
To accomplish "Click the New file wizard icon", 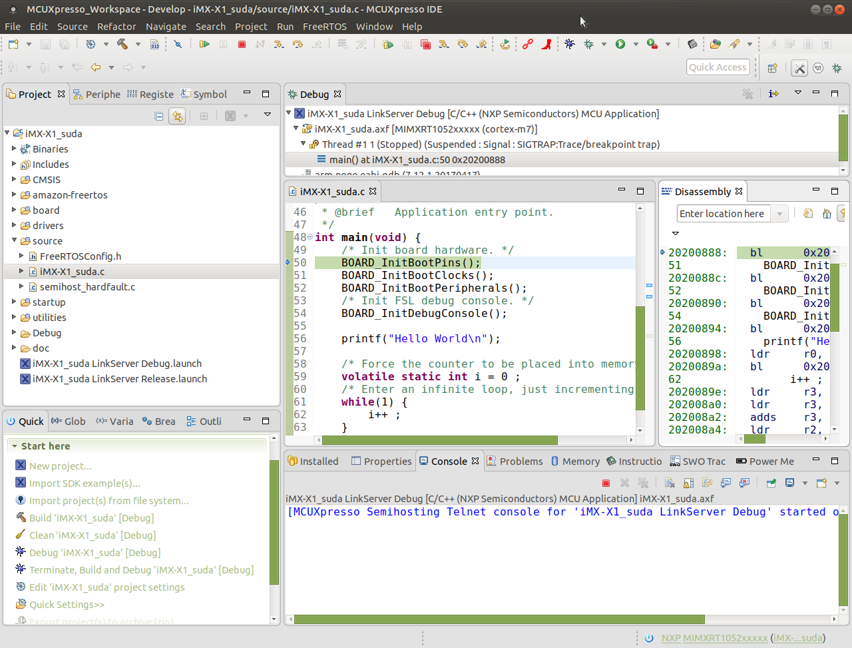I will tap(14, 44).
